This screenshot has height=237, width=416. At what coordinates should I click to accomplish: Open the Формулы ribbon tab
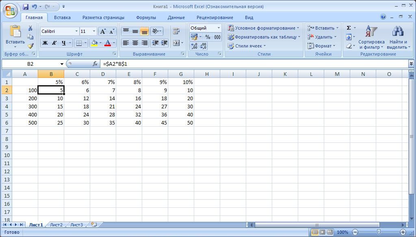tap(146, 17)
